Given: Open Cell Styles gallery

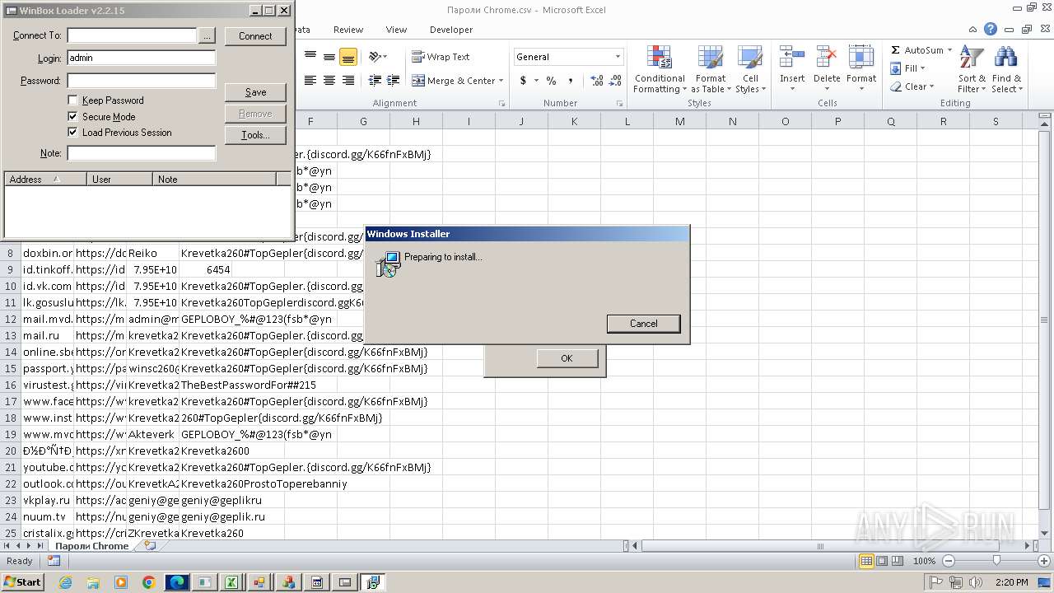Looking at the screenshot, I should [x=749, y=70].
